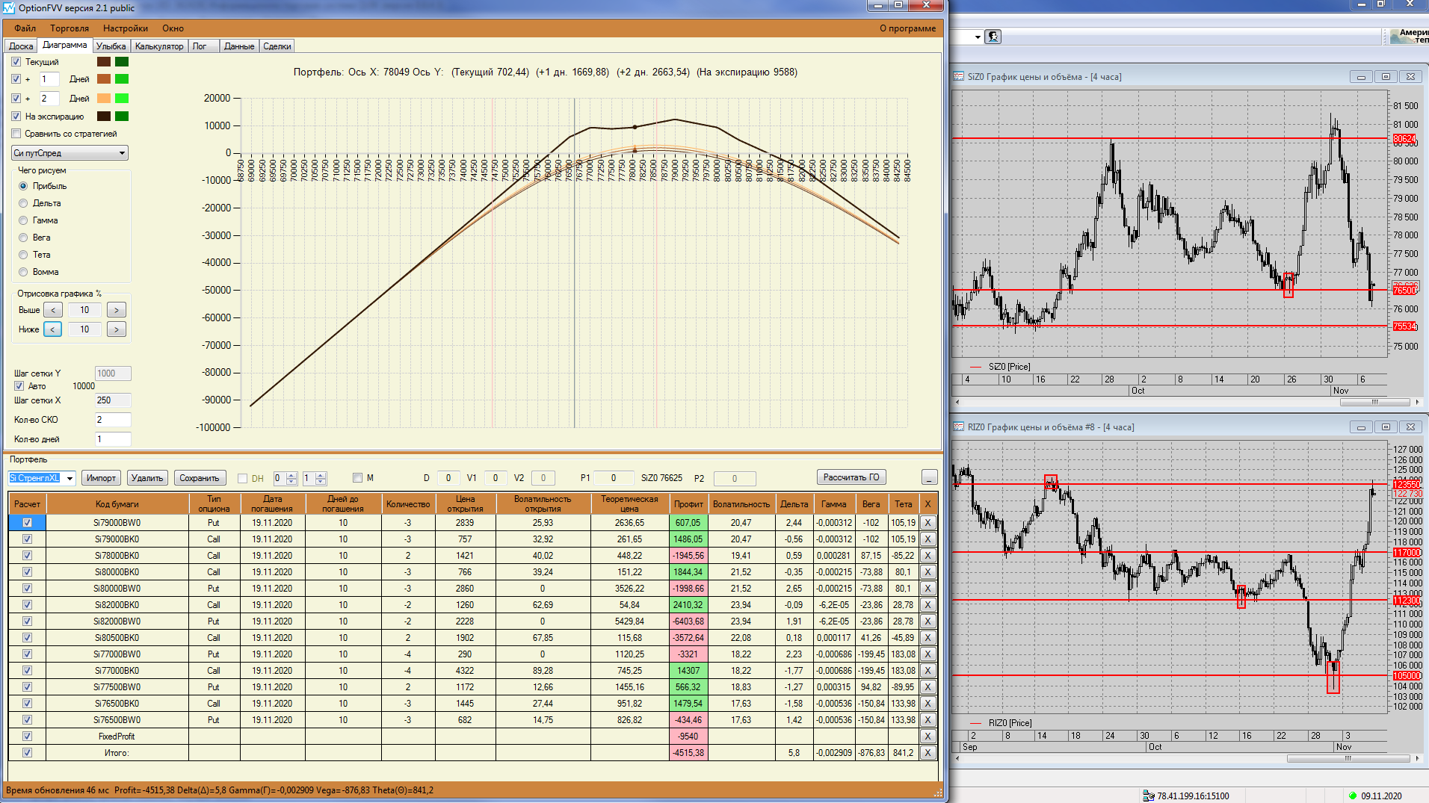Select the Вомма radio button
Screen dimensions: 1429x803
[x=23, y=272]
